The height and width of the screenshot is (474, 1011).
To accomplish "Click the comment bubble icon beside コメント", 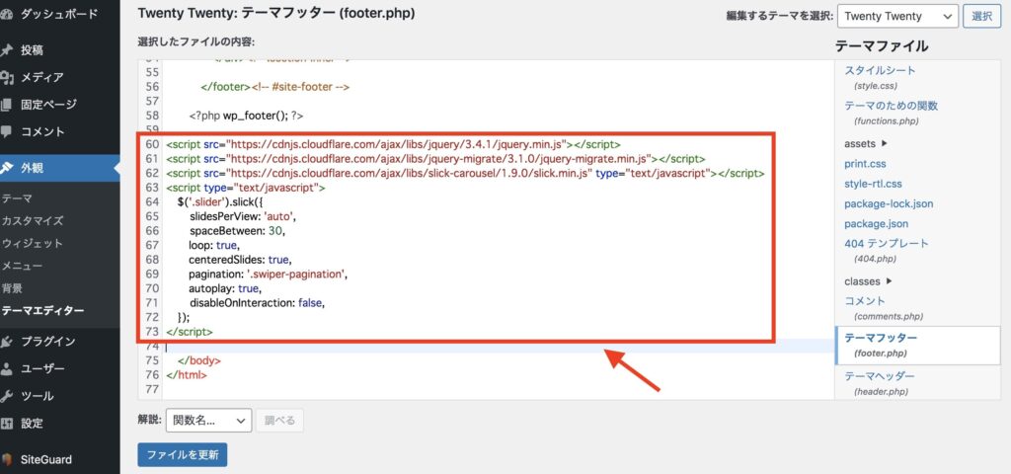I will [x=7, y=131].
